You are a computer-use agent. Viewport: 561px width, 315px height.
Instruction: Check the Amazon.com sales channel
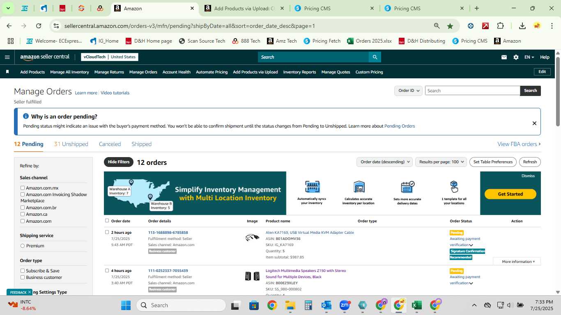pyautogui.click(x=23, y=221)
